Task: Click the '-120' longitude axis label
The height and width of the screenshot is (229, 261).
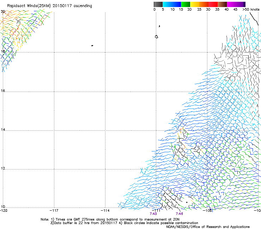Action: [4, 210]
